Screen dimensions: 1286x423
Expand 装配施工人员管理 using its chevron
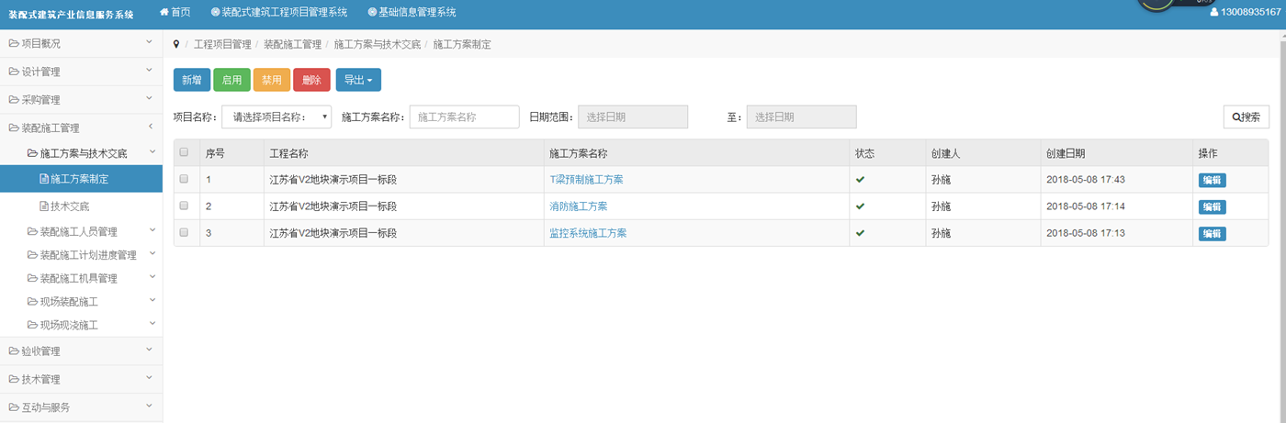tap(152, 231)
